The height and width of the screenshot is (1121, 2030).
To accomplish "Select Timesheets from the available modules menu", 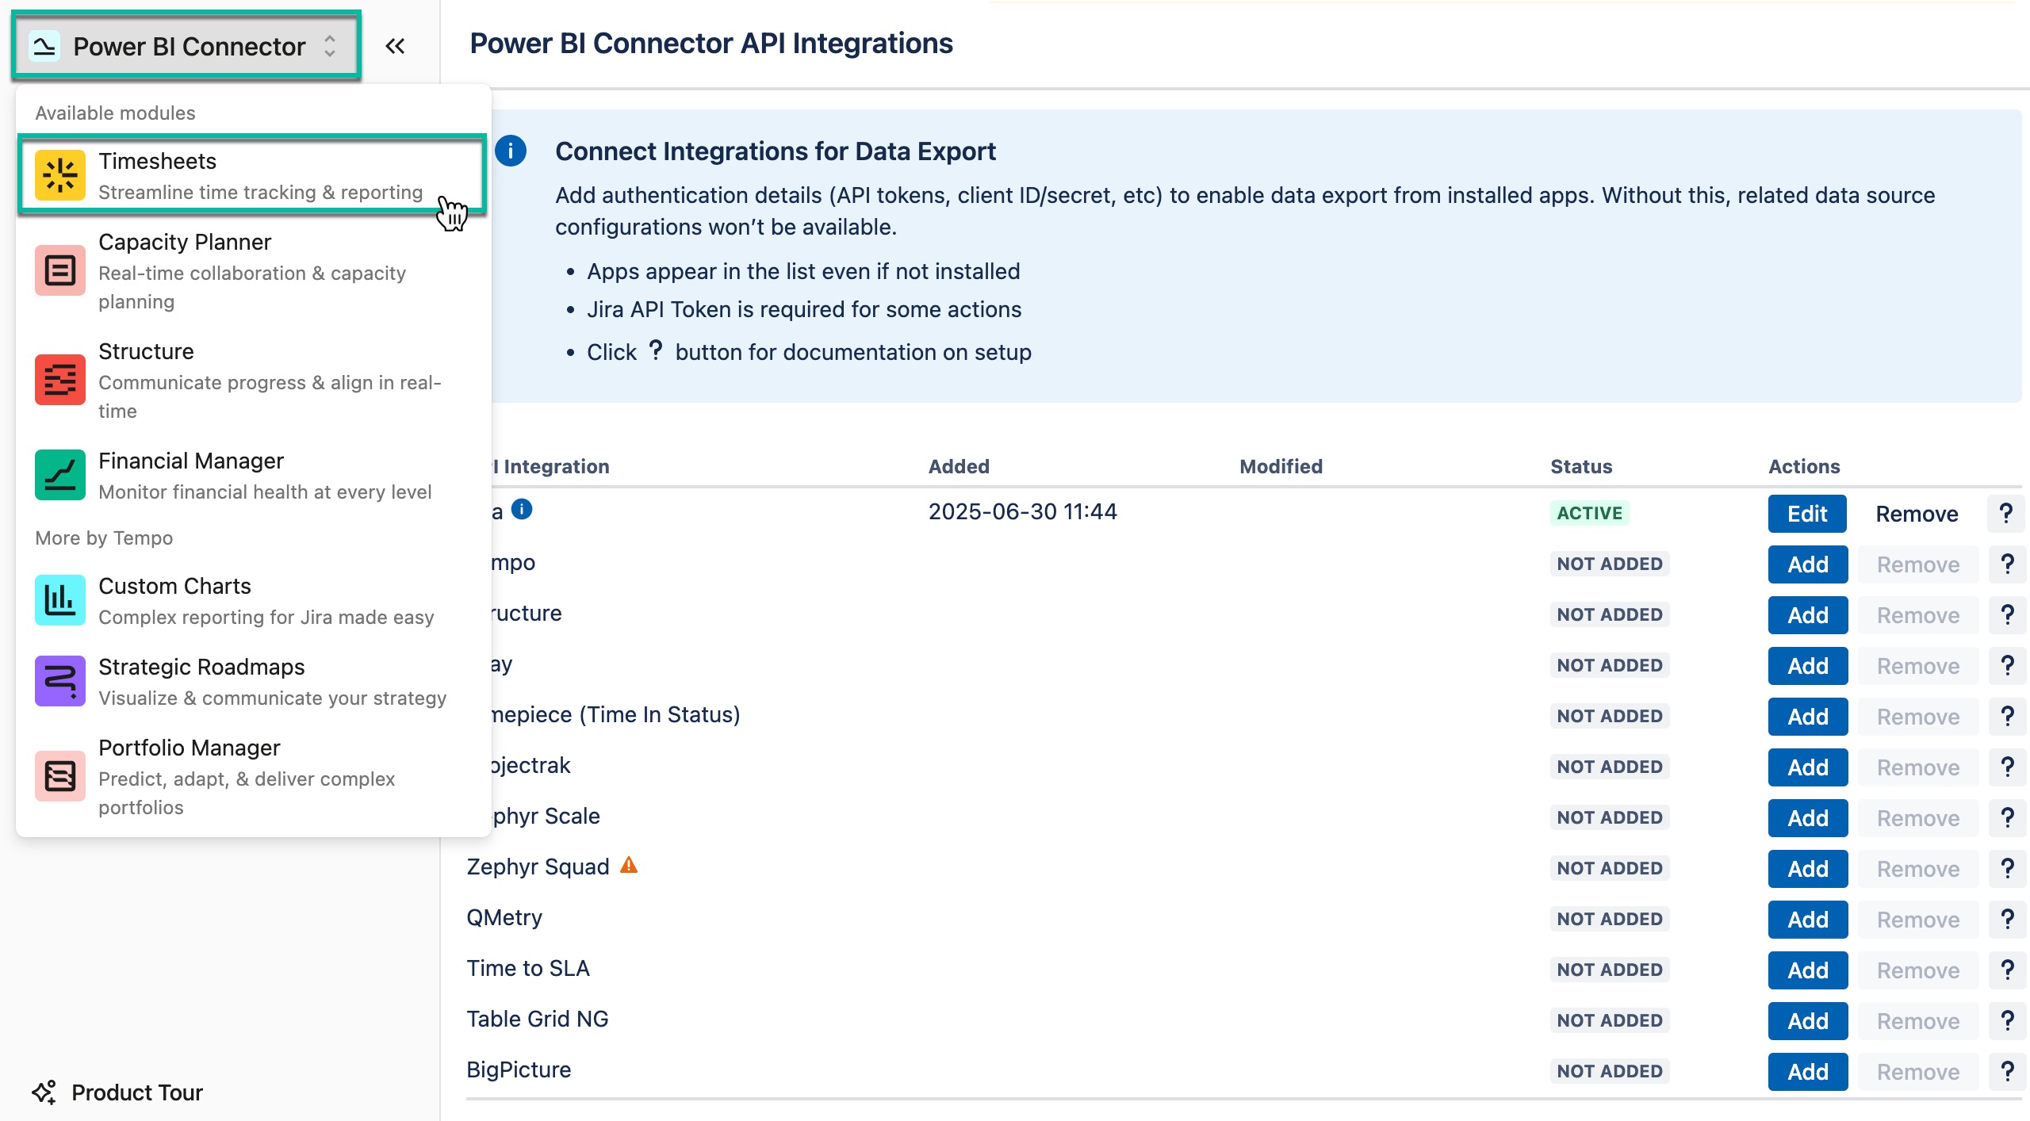I will (158, 161).
